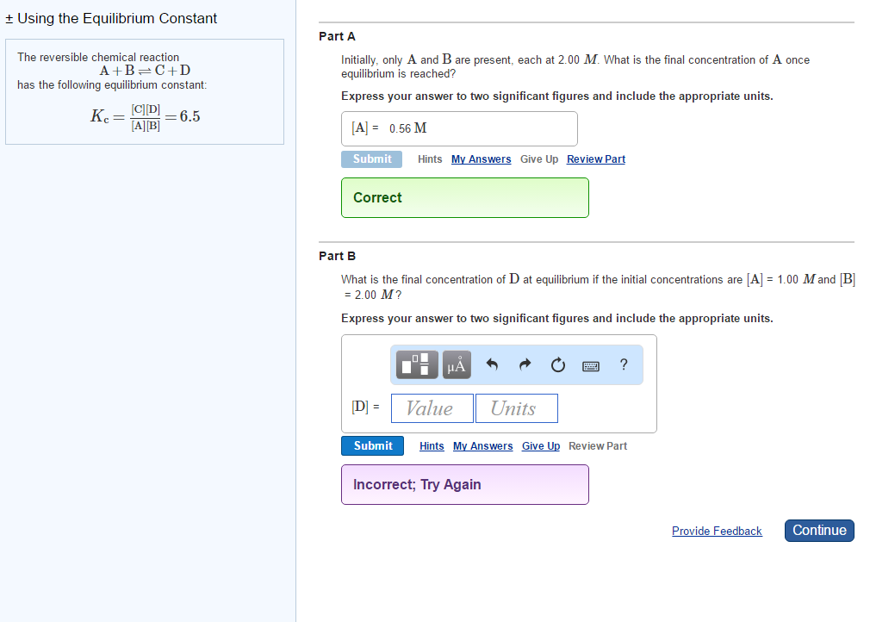The image size is (870, 622).
Task: Open the keyboard shortcuts icon
Action: tap(590, 365)
